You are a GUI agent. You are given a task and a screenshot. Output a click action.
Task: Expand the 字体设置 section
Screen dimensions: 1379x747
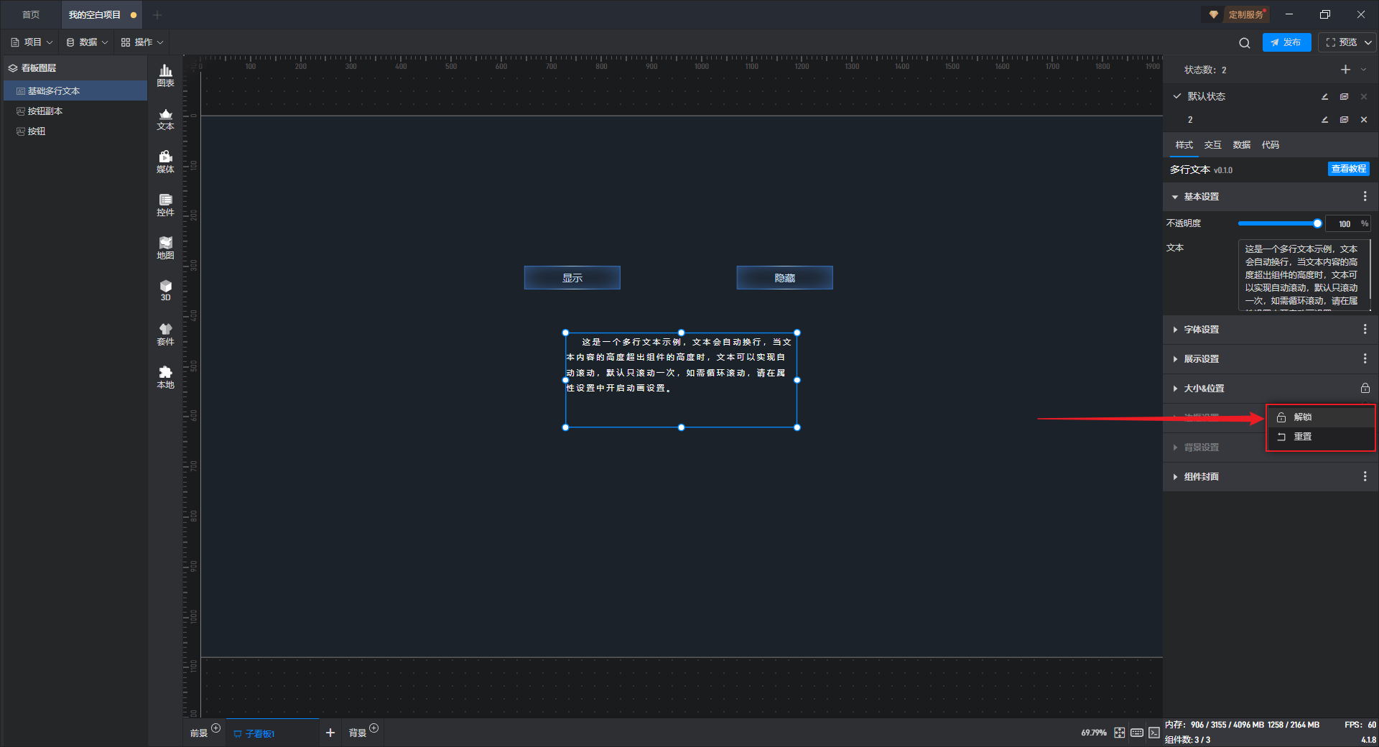point(1201,330)
